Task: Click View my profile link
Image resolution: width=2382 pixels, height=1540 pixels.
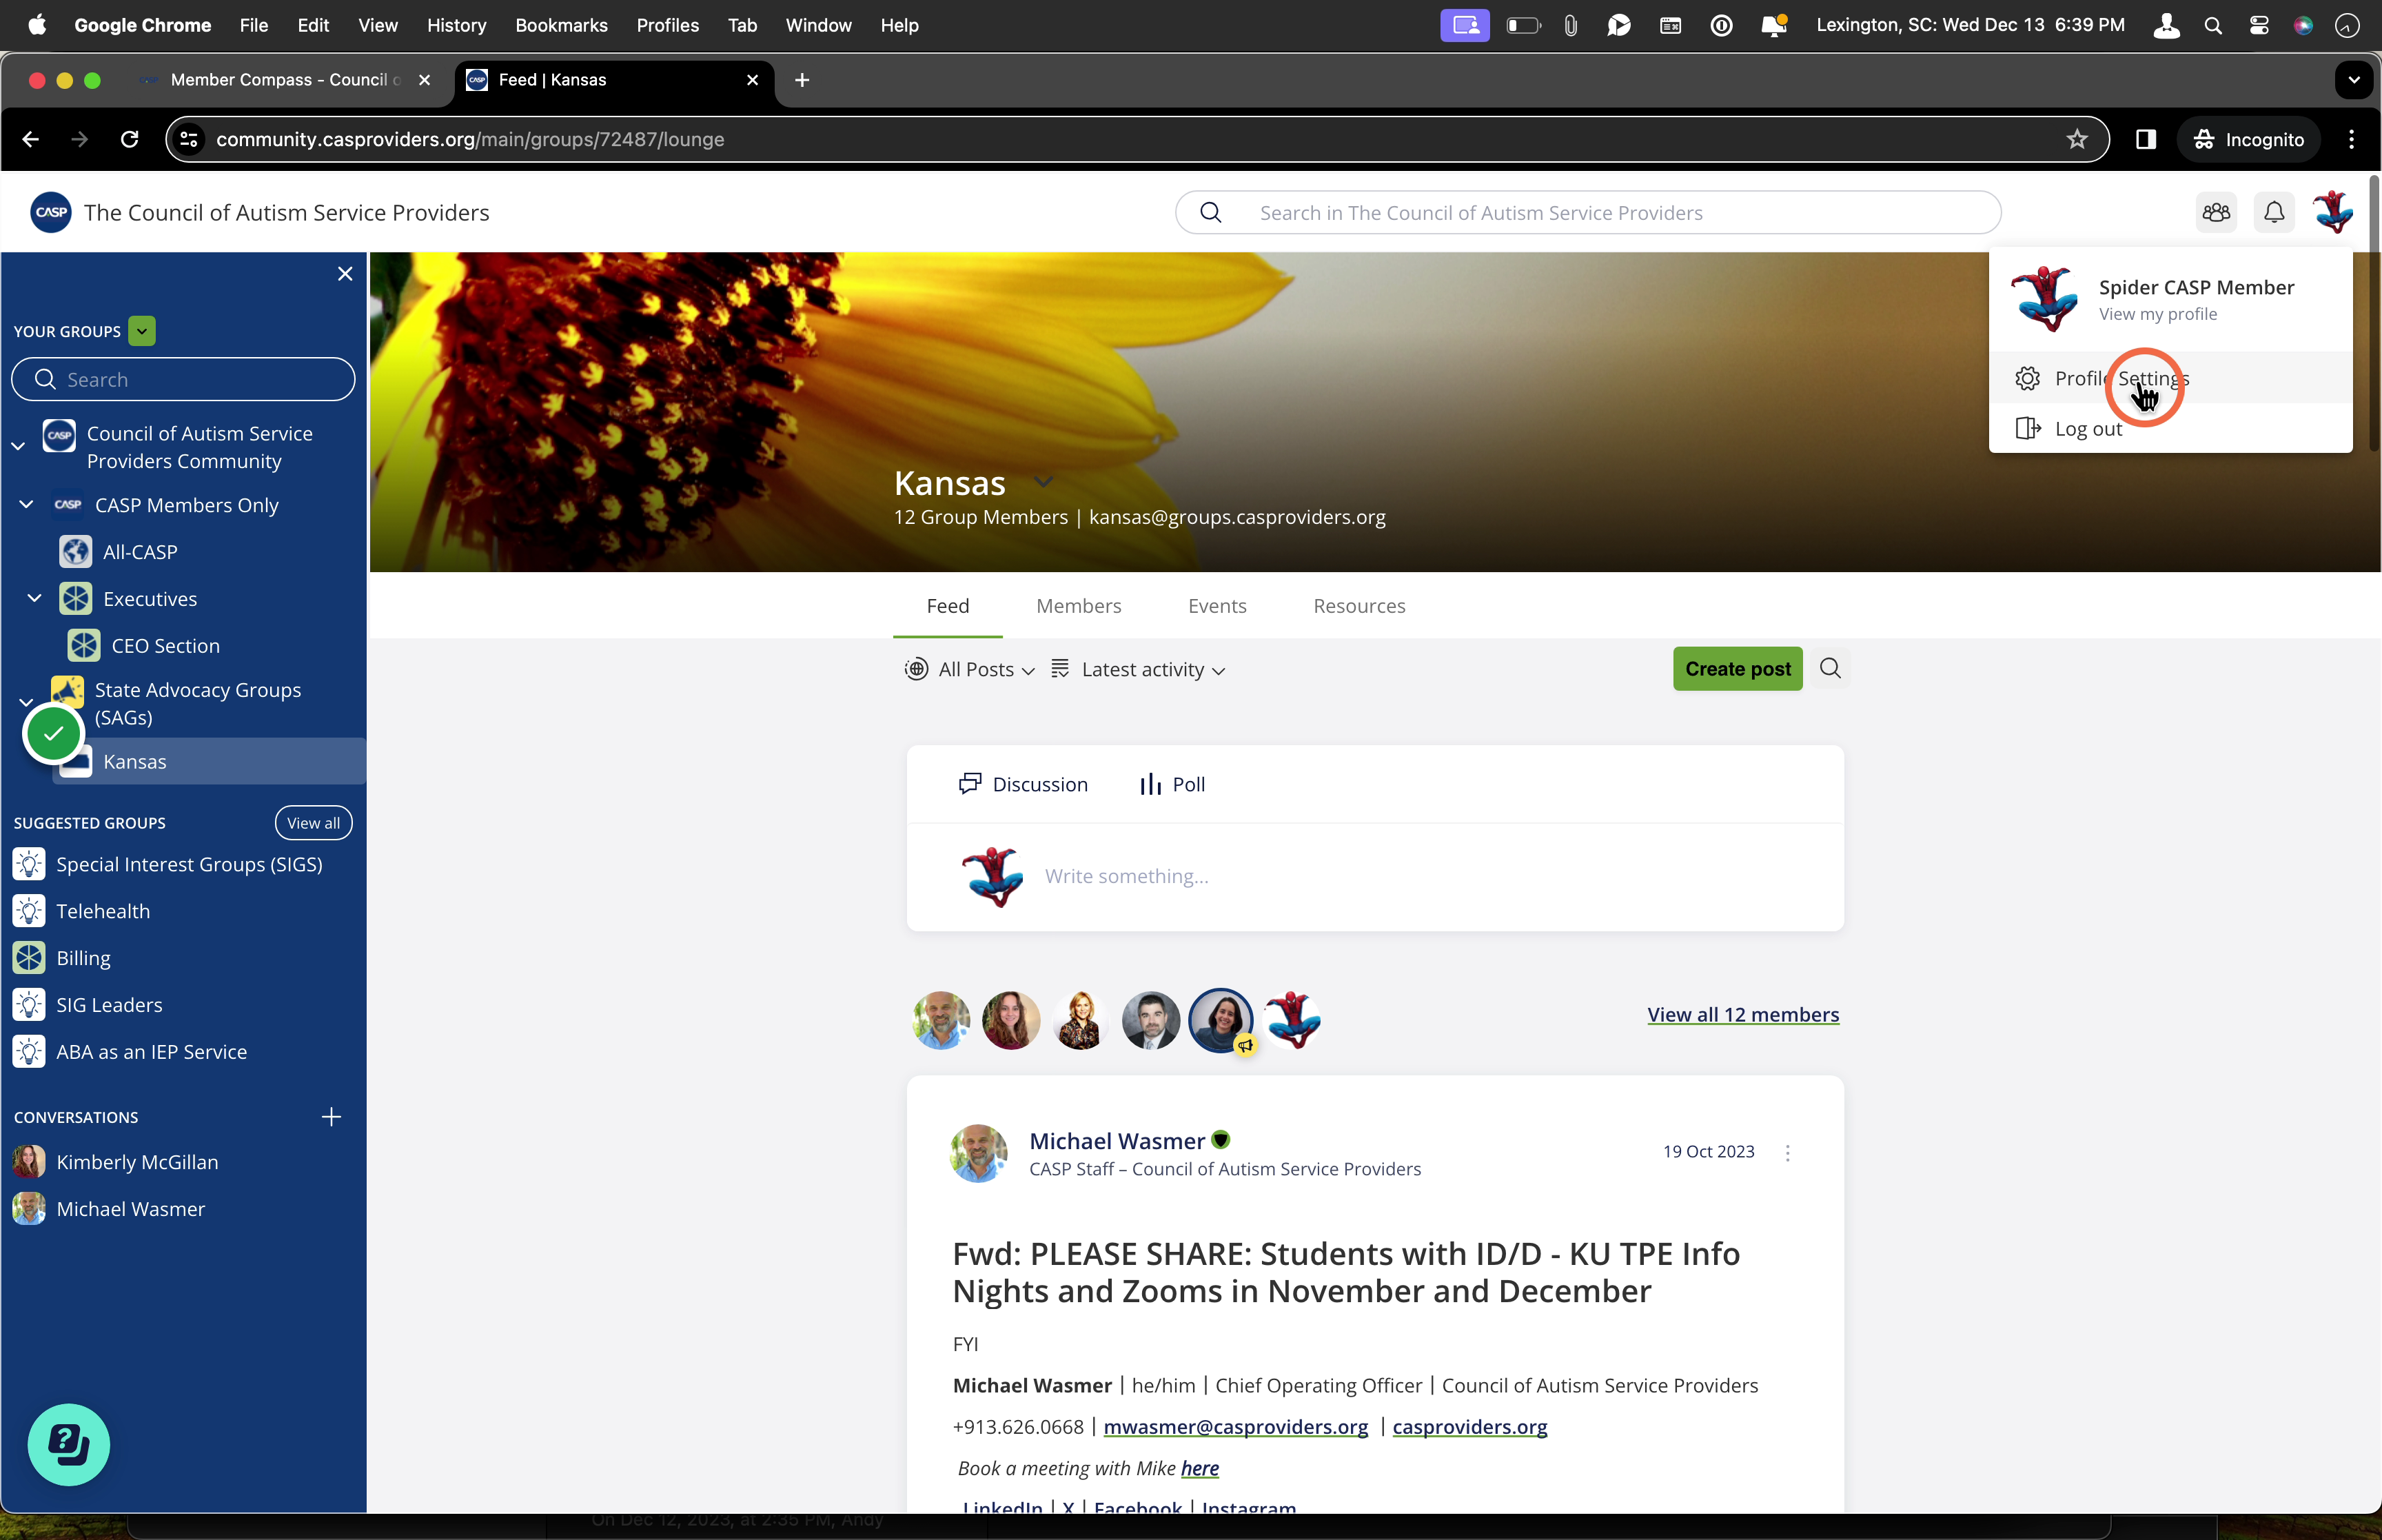Action: pyautogui.click(x=2157, y=314)
